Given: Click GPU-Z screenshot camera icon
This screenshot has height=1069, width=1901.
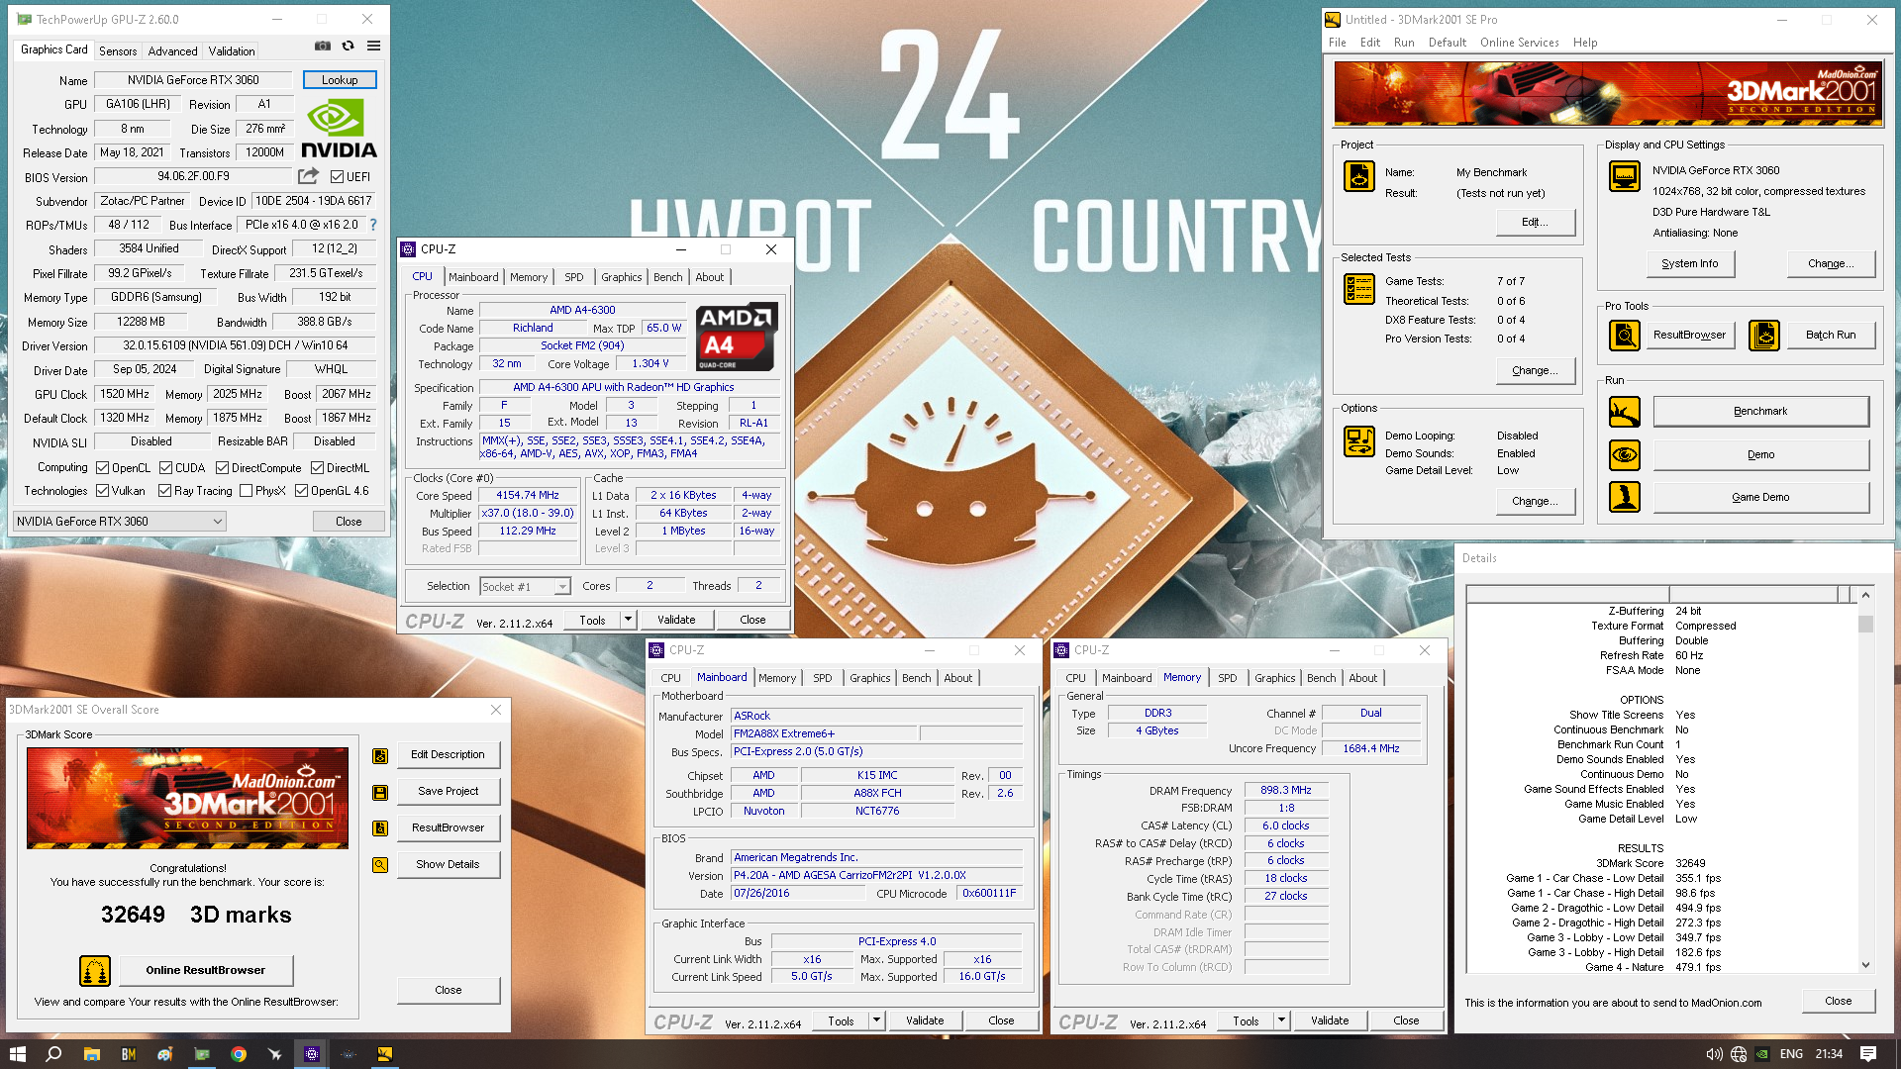Looking at the screenshot, I should point(323,46).
